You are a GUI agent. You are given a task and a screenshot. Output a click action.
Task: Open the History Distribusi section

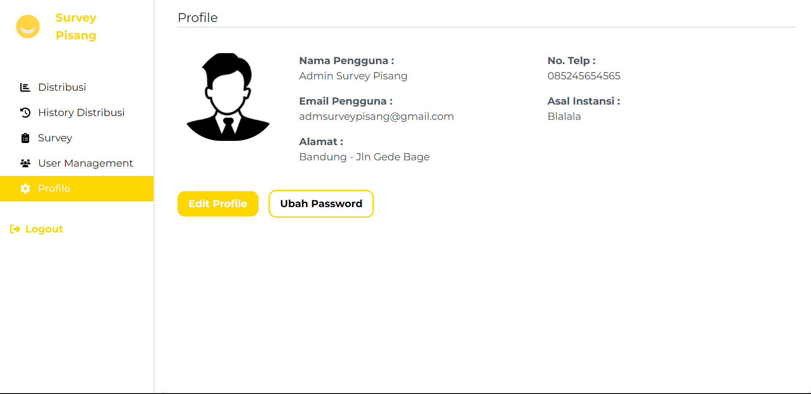pos(81,113)
